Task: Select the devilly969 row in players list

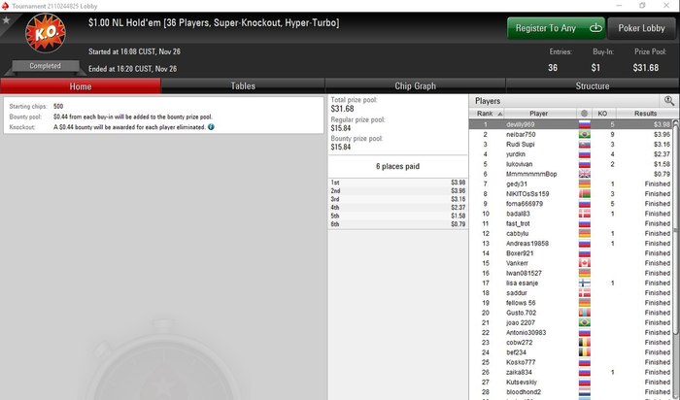Action: [x=571, y=124]
